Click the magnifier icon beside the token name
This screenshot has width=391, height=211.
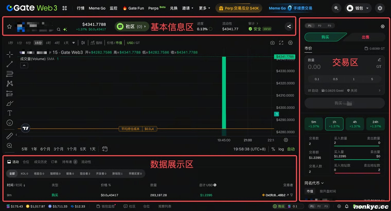(59, 30)
